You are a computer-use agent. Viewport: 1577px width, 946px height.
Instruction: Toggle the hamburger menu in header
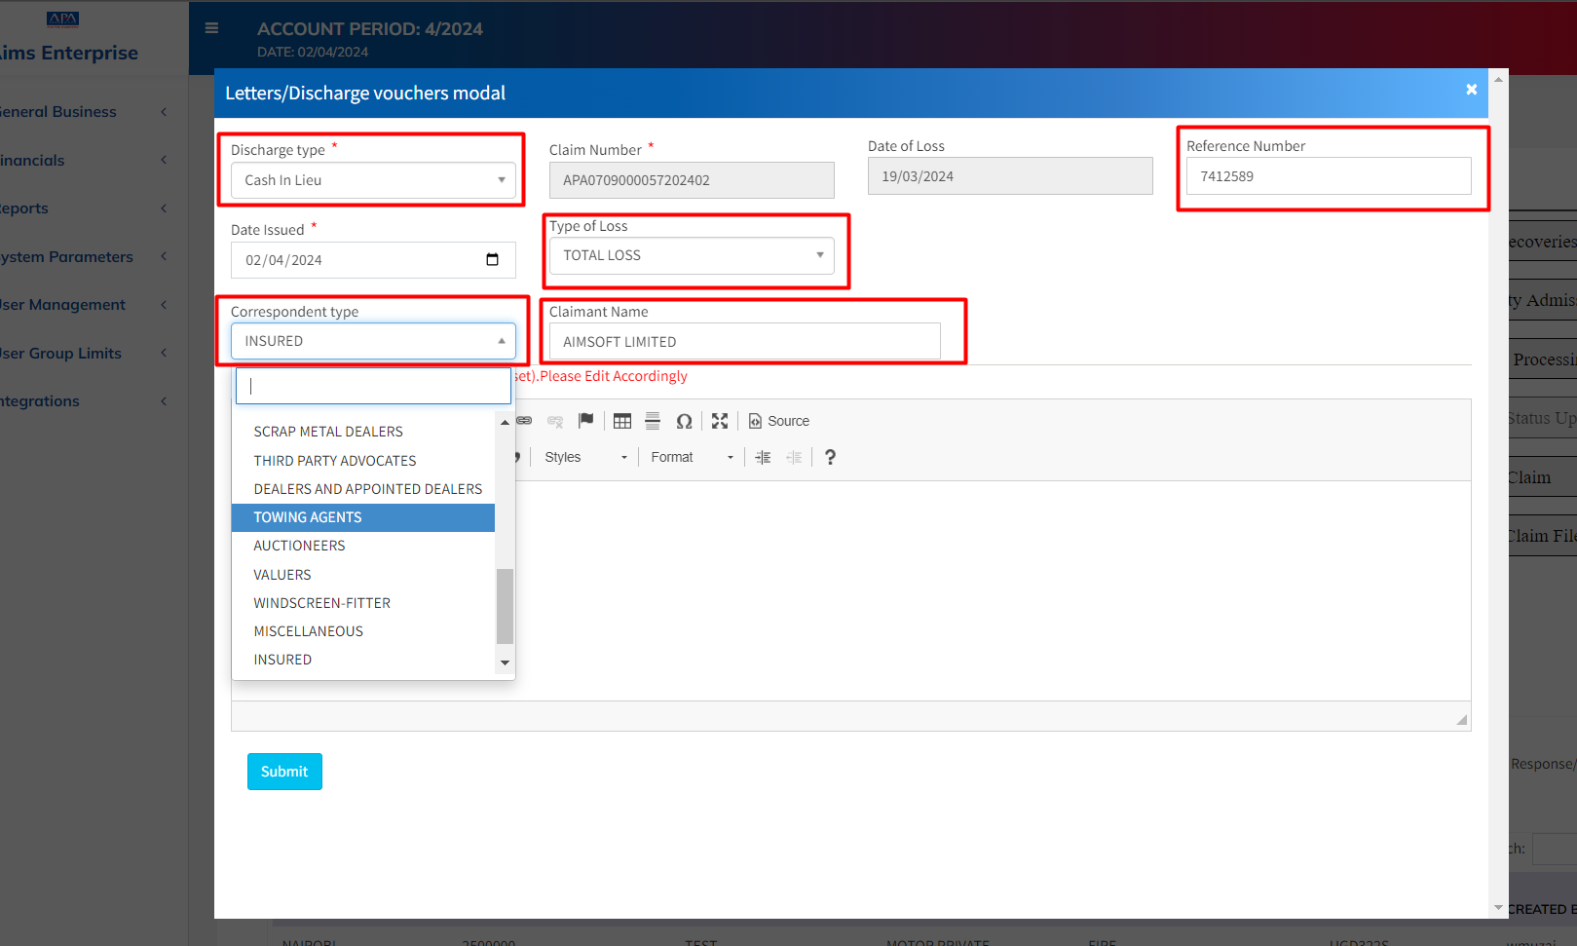211,28
